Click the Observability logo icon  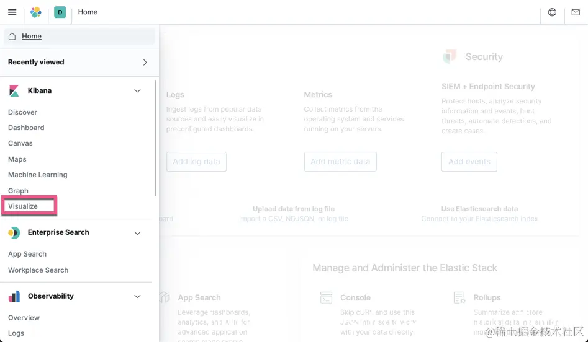tap(14, 296)
